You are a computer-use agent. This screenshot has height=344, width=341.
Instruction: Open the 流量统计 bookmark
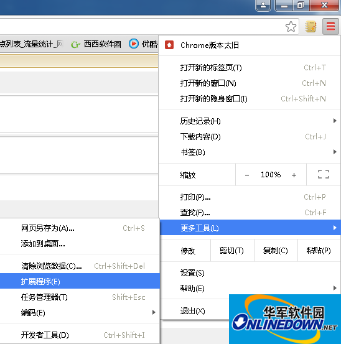(31, 44)
